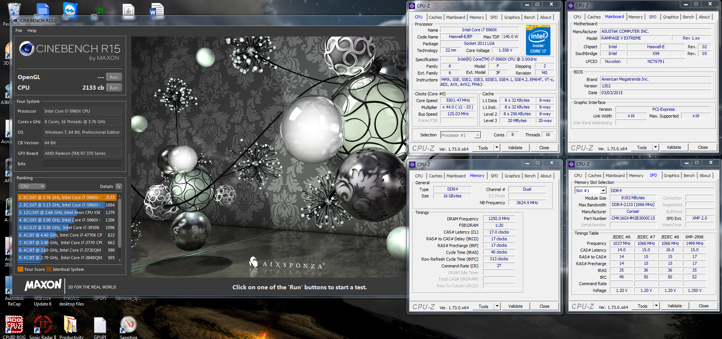Click Validate in CPU-Z Mainboard window
722x339 pixels.
point(674,147)
